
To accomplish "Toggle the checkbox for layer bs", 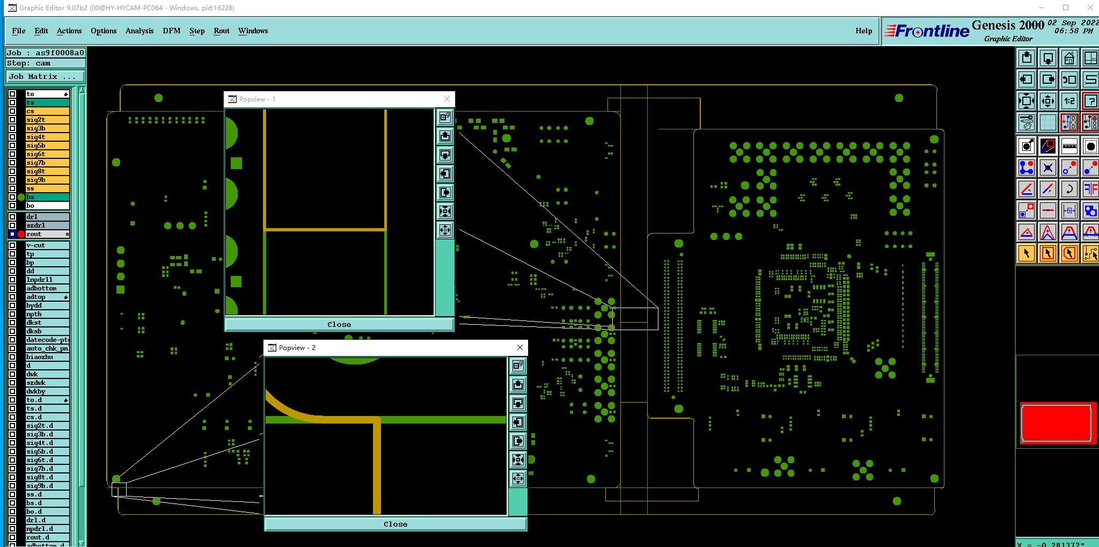I will pos(12,197).
